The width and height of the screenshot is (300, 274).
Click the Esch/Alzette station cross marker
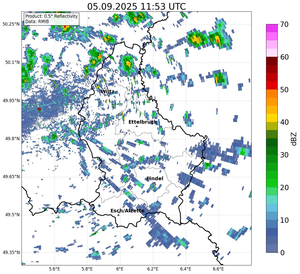tap(118, 215)
